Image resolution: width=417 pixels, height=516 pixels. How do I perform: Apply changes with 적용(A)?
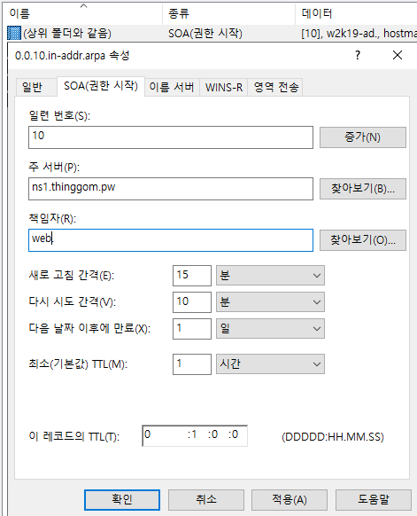click(290, 499)
